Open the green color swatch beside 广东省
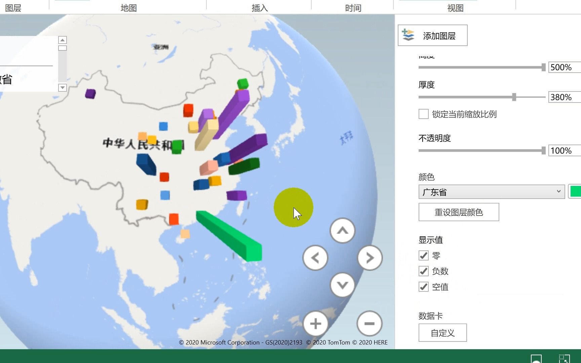The height and width of the screenshot is (363, 581). click(575, 192)
